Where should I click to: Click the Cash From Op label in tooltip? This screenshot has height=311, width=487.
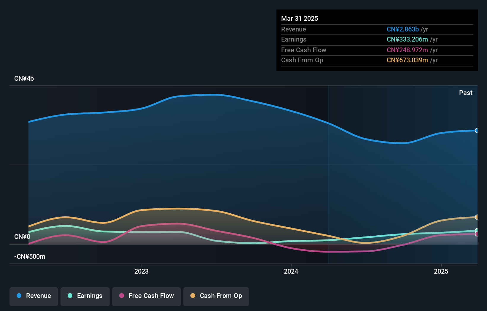coord(302,60)
